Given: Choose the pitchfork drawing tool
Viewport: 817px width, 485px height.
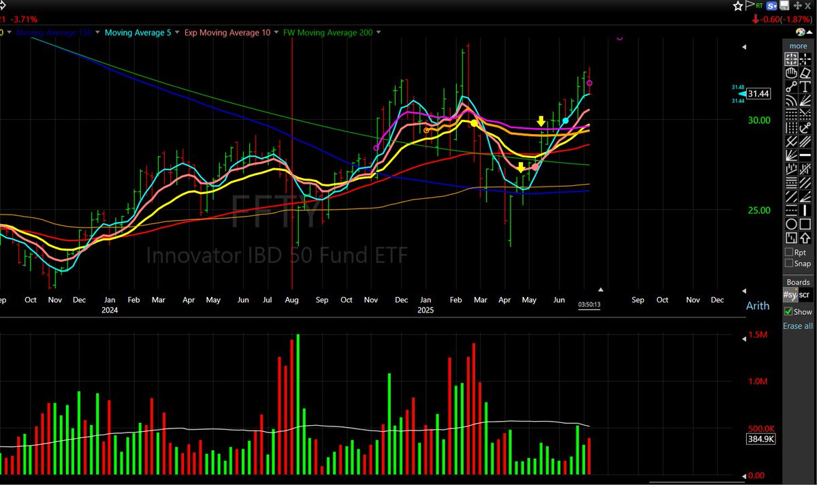Looking at the screenshot, I should (x=790, y=142).
